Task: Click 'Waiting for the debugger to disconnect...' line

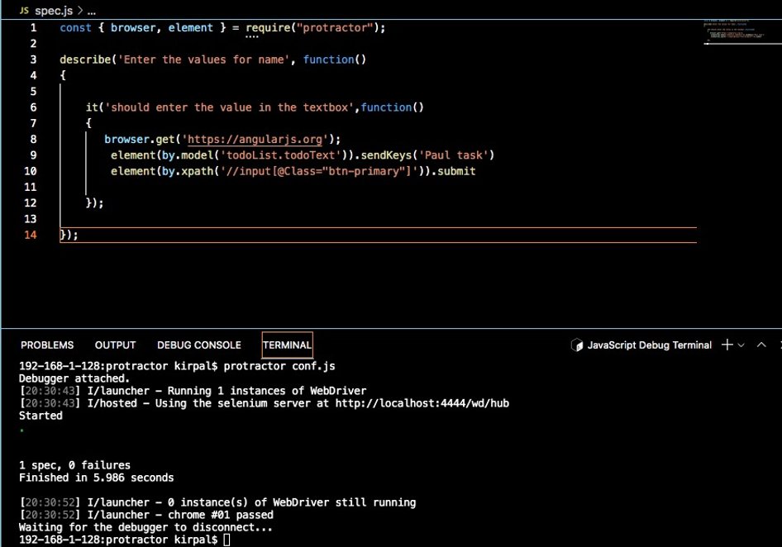Action: (x=145, y=527)
